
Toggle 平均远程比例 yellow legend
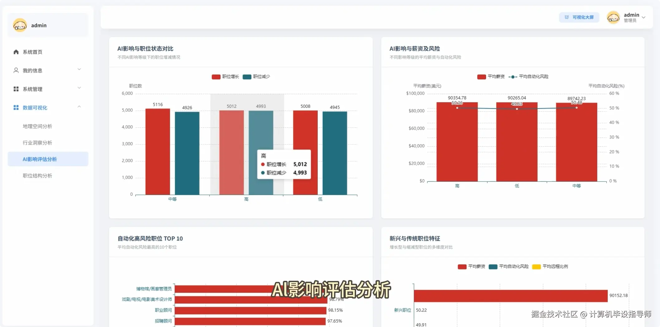point(550,267)
